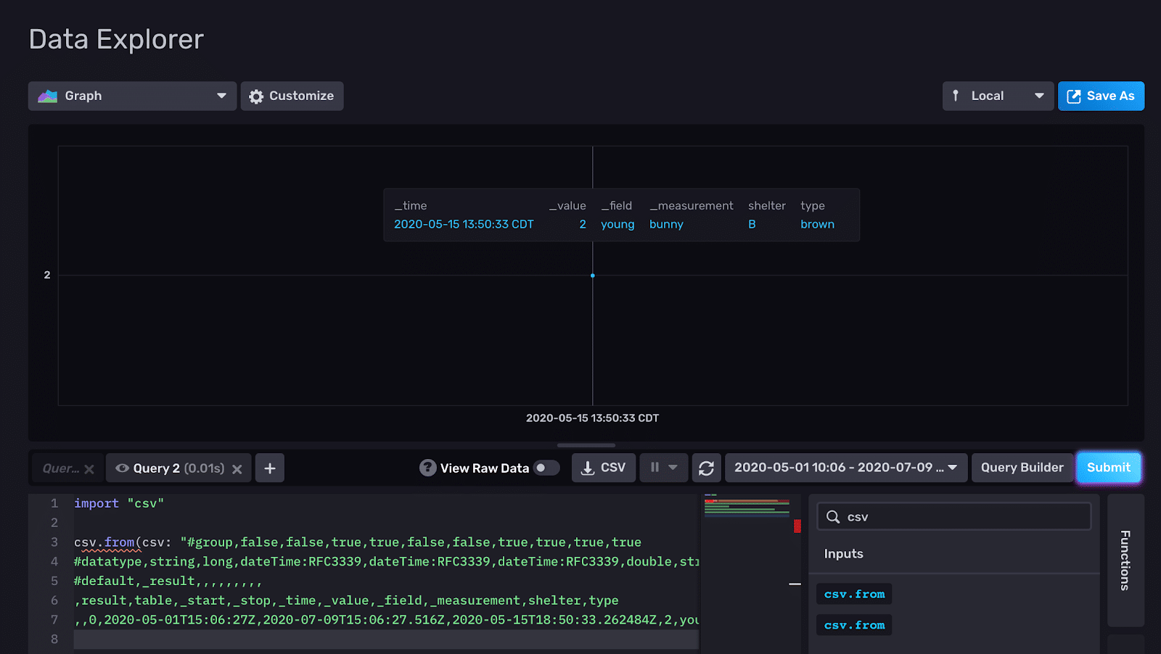Click the View Raw Data help icon
The height and width of the screenshot is (654, 1161).
pos(427,468)
